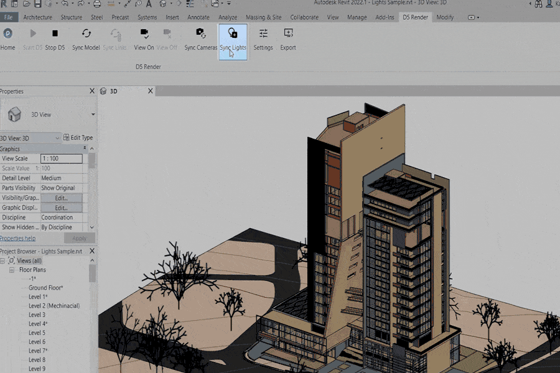The width and height of the screenshot is (560, 373).
Task: Click the View Off icon
Action: [167, 33]
